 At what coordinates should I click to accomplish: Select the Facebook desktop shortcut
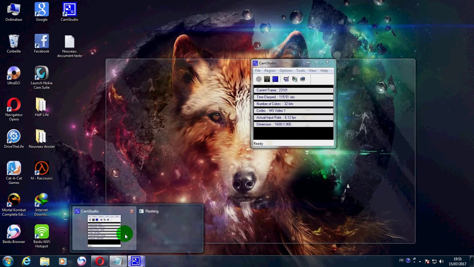41,44
